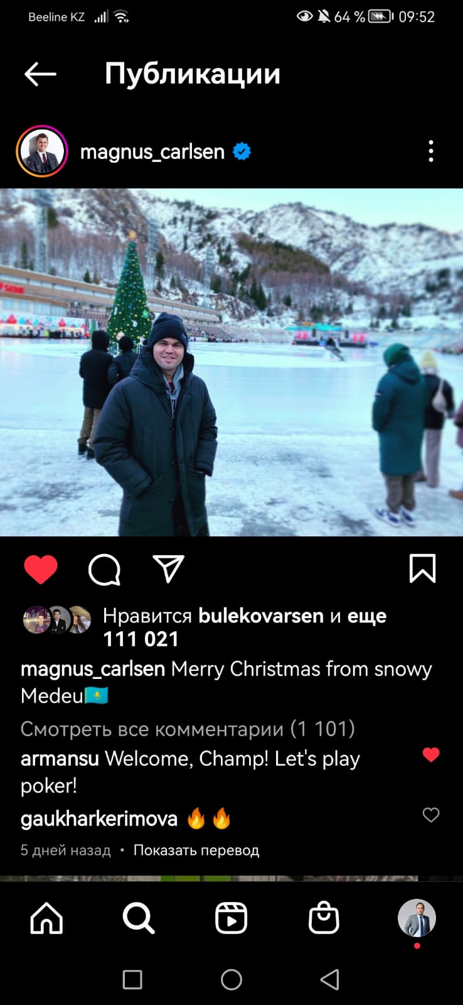
Task: Open the Search tab with the magnifier icon
Action: pos(139,918)
